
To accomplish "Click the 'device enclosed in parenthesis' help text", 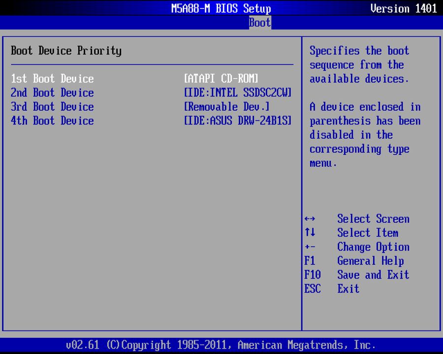I will point(365,135).
